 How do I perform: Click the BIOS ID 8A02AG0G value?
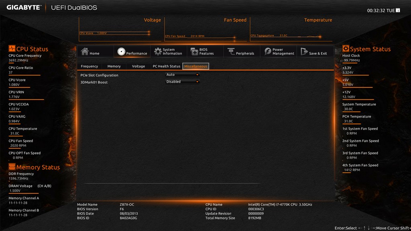point(128,218)
